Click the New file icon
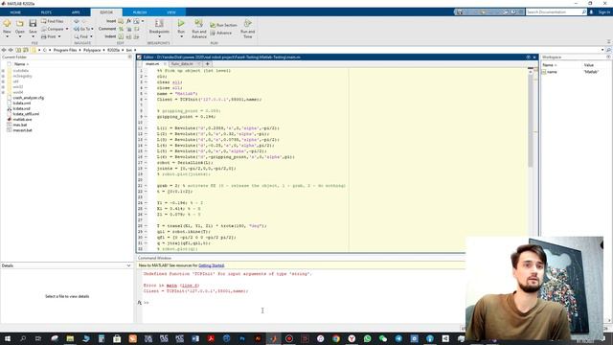Screen dimensions: 613x345 pyautogui.click(x=7, y=24)
